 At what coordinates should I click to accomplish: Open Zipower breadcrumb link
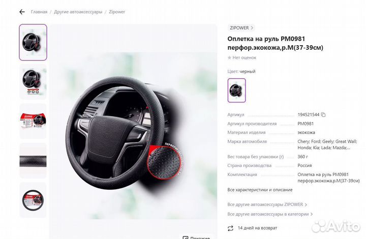117,12
